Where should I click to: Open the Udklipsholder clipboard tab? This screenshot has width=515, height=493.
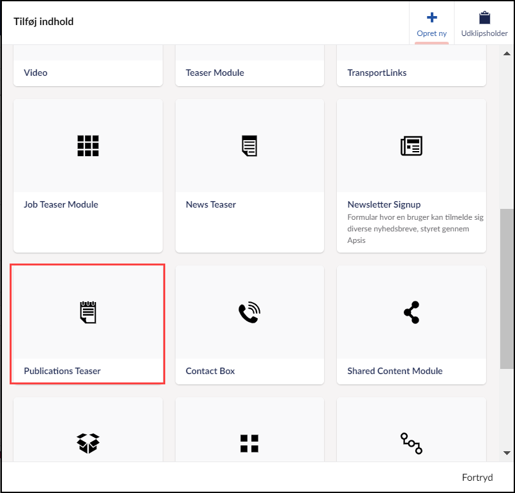[x=484, y=24]
